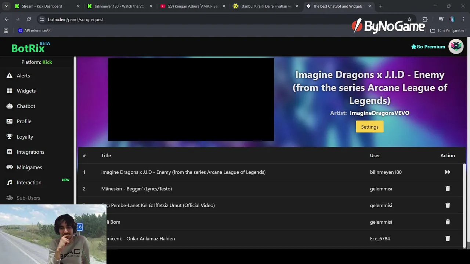Click the Profile card icon
The image size is (470, 264).
coord(10,121)
